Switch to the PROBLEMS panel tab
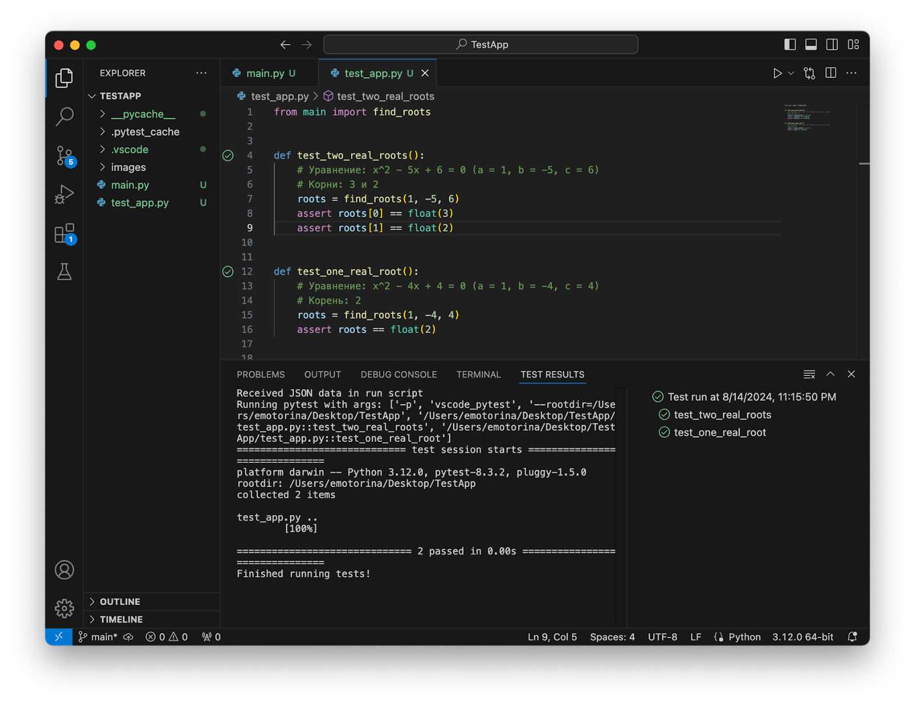This screenshot has height=705, width=915. coord(261,374)
